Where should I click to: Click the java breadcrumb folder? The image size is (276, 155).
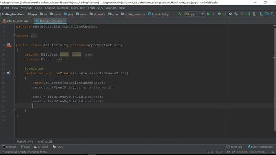[69, 14]
